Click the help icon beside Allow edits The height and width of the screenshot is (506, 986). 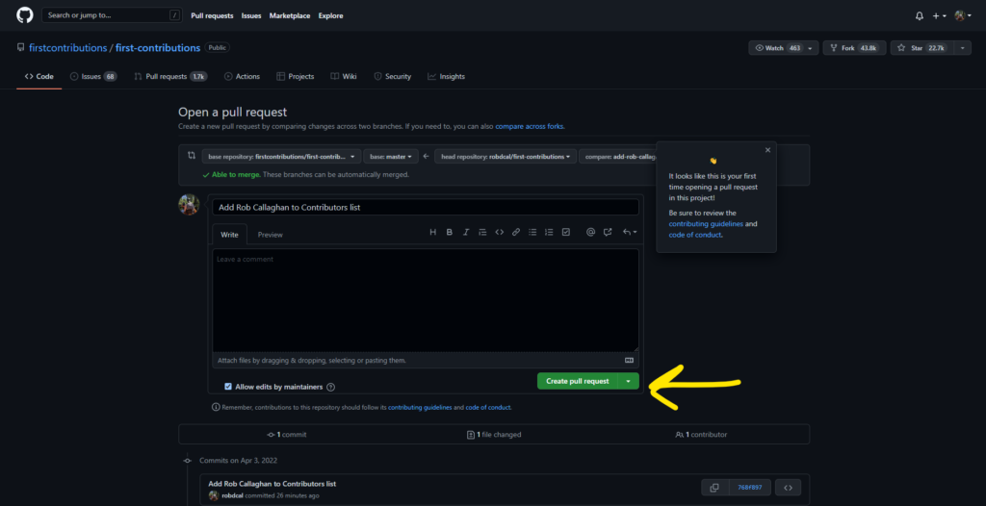(331, 388)
